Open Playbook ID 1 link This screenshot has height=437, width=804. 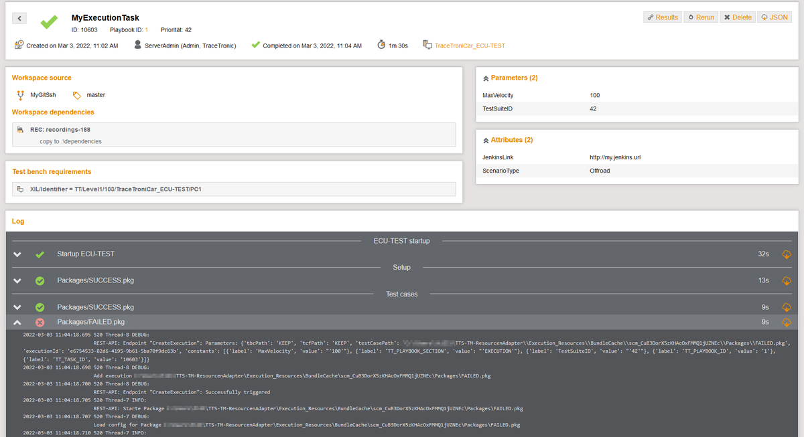146,30
